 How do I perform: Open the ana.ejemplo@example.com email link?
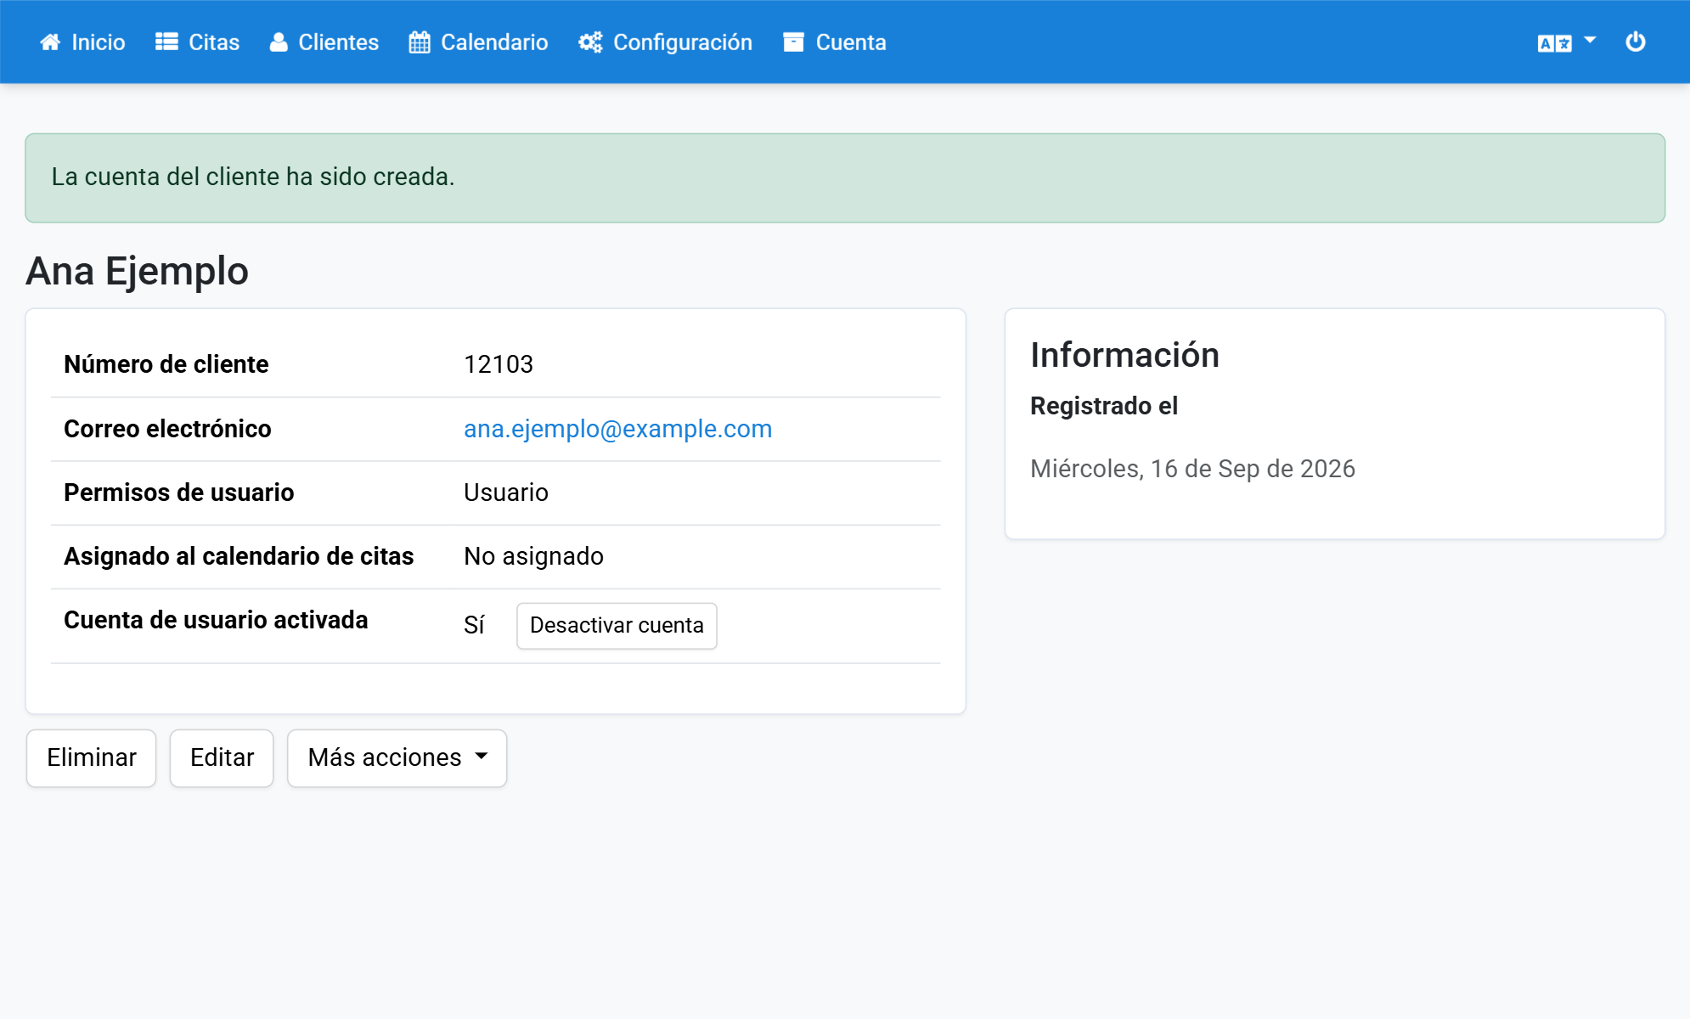(617, 429)
